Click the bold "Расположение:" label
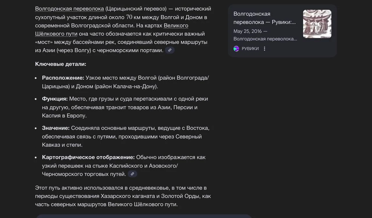The image size is (372, 218). (x=63, y=78)
